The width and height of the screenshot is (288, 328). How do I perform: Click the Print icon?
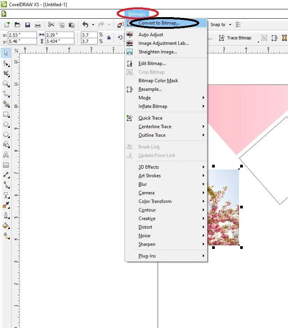pos(38,25)
